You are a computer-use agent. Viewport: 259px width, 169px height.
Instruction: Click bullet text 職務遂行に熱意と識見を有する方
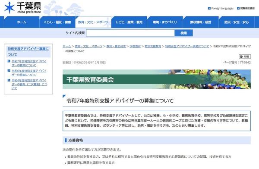(x=91, y=163)
